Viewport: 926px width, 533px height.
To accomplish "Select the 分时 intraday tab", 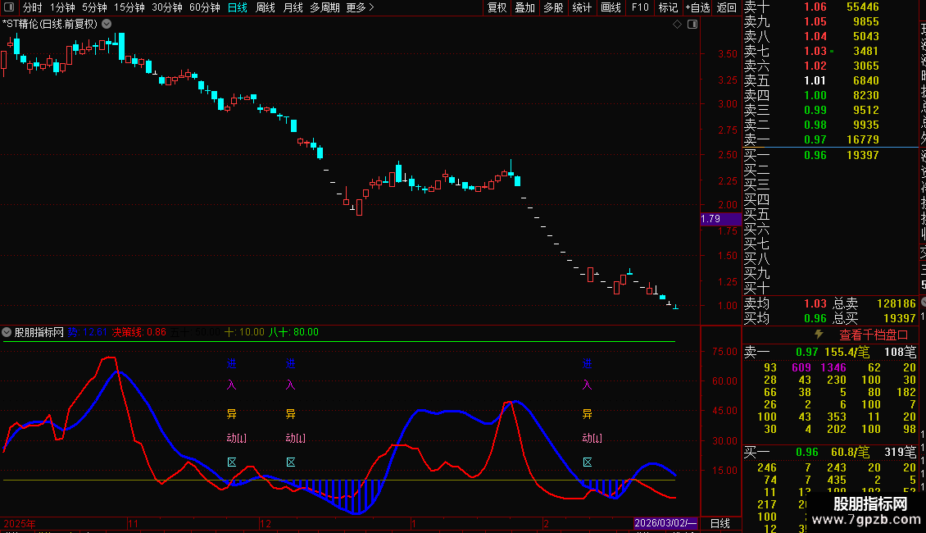I will 32,7.
